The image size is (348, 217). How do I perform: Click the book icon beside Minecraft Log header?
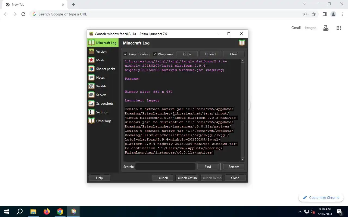coord(242,43)
